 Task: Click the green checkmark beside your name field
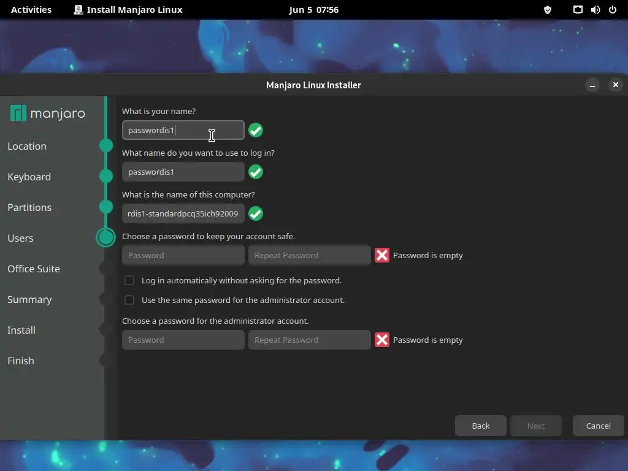coord(256,130)
